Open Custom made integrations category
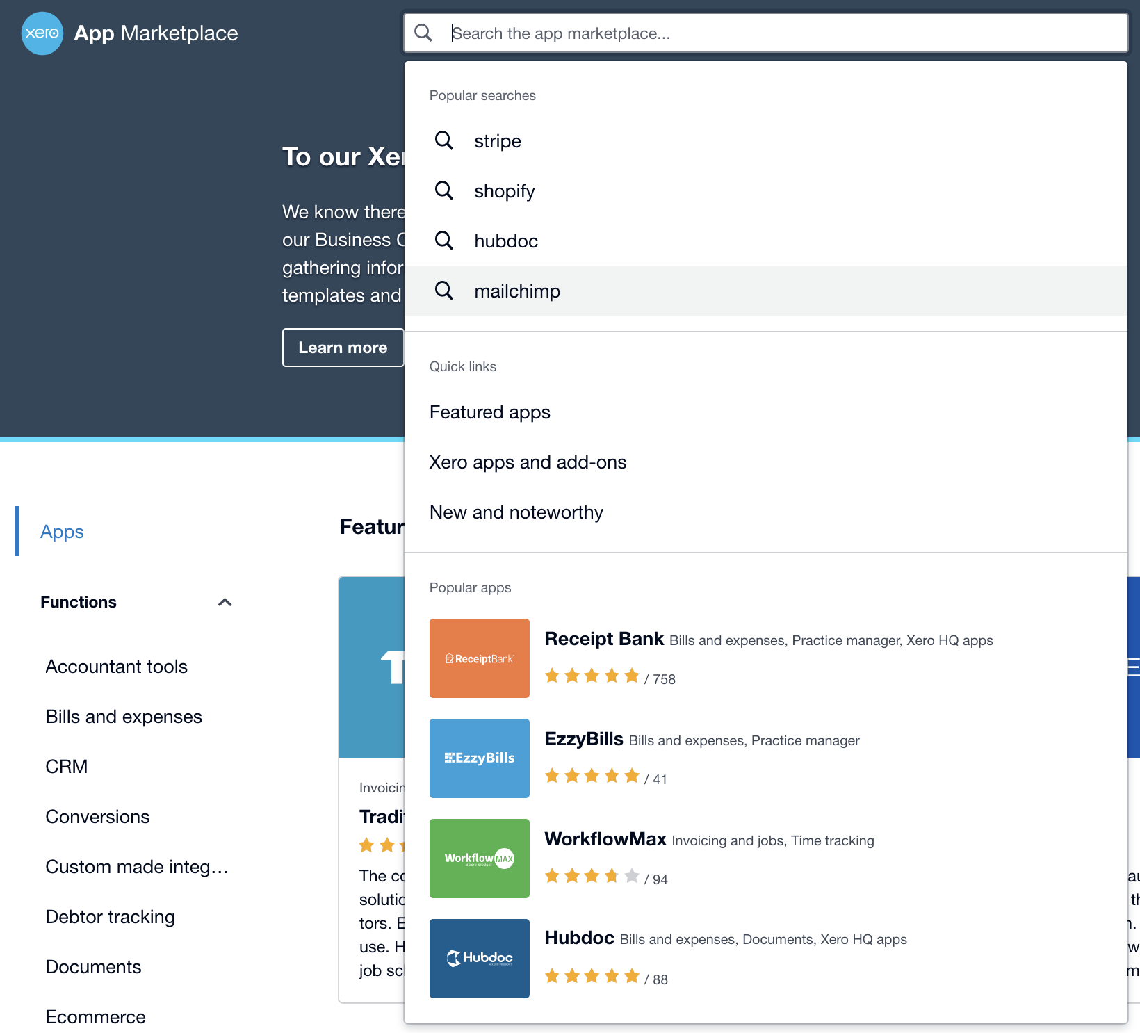Image resolution: width=1140 pixels, height=1033 pixels. [x=137, y=867]
